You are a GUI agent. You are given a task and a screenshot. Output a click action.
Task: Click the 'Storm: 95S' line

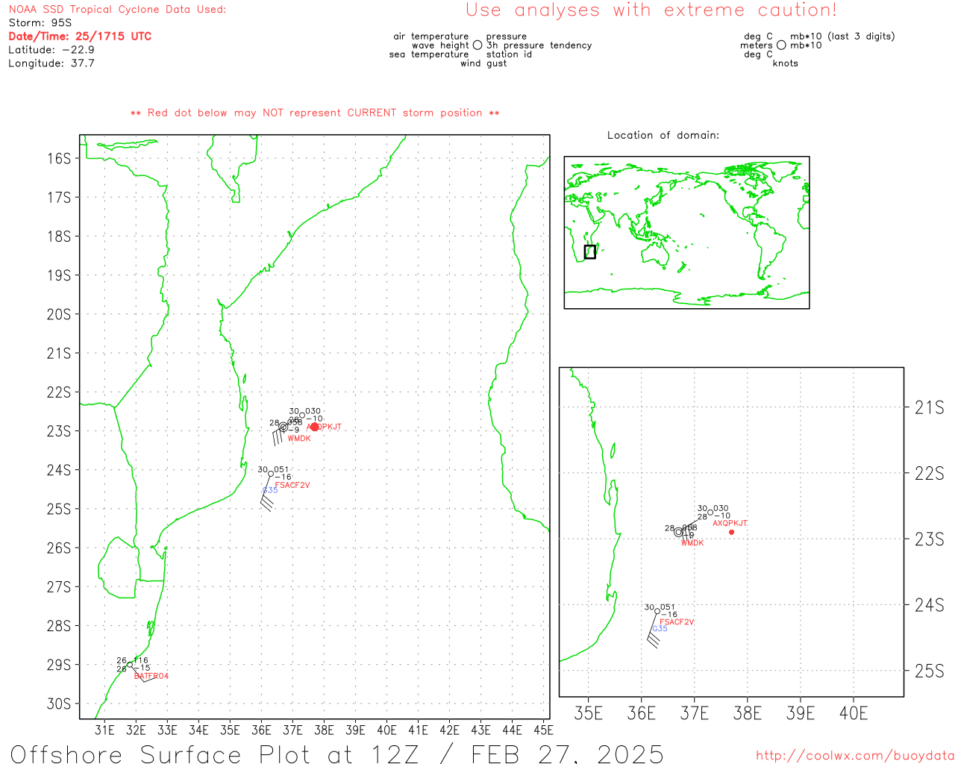(x=40, y=23)
